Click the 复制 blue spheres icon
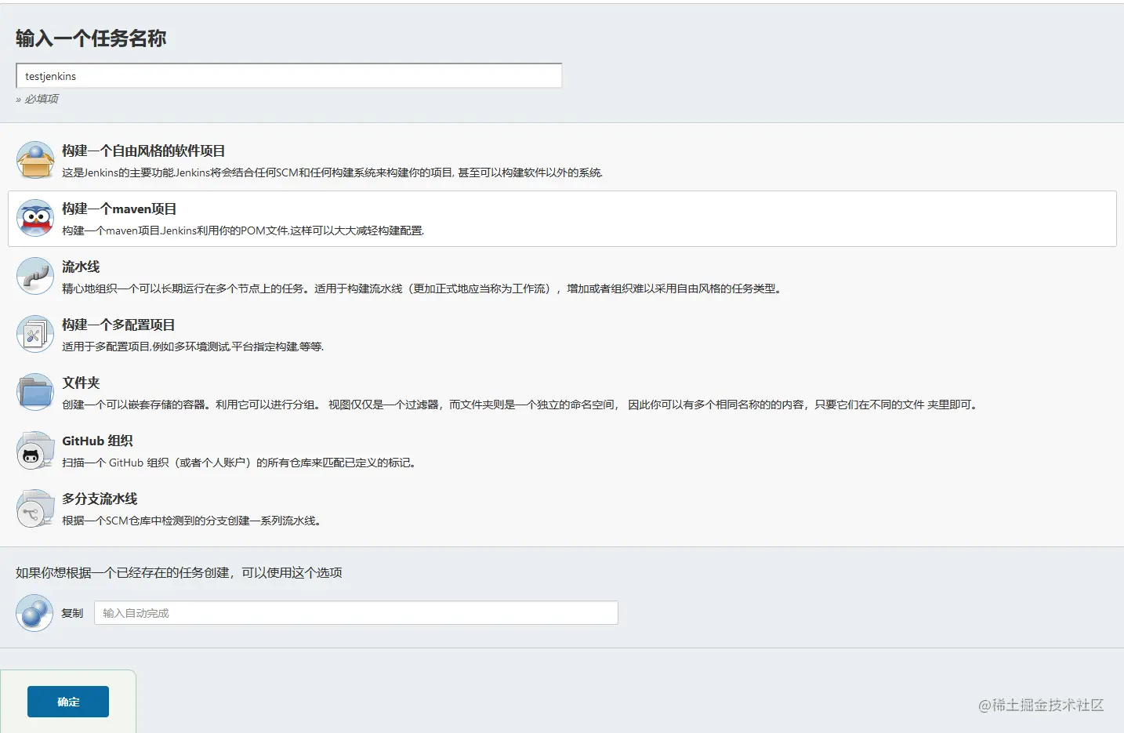This screenshot has height=733, width=1124. tap(34, 613)
